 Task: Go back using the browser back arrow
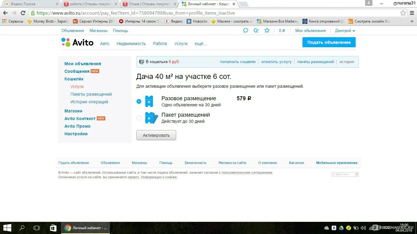tap(5, 13)
